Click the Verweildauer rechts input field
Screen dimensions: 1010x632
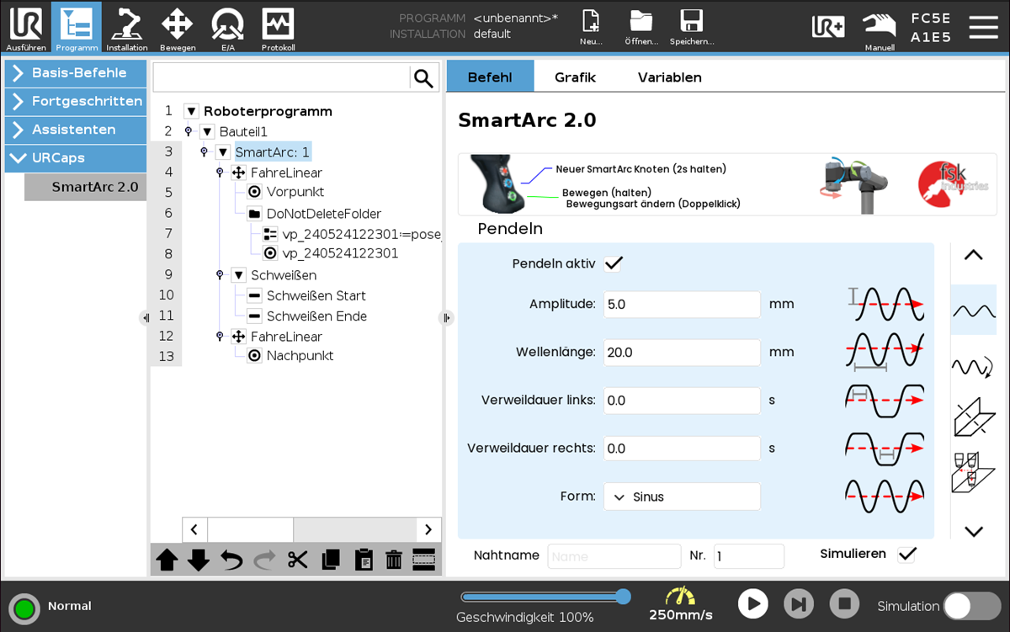682,449
